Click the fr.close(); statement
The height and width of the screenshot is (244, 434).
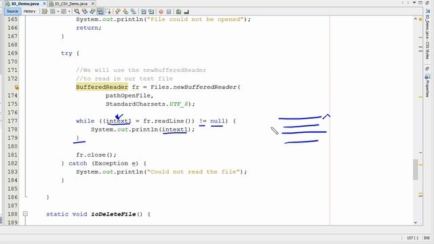(96, 155)
